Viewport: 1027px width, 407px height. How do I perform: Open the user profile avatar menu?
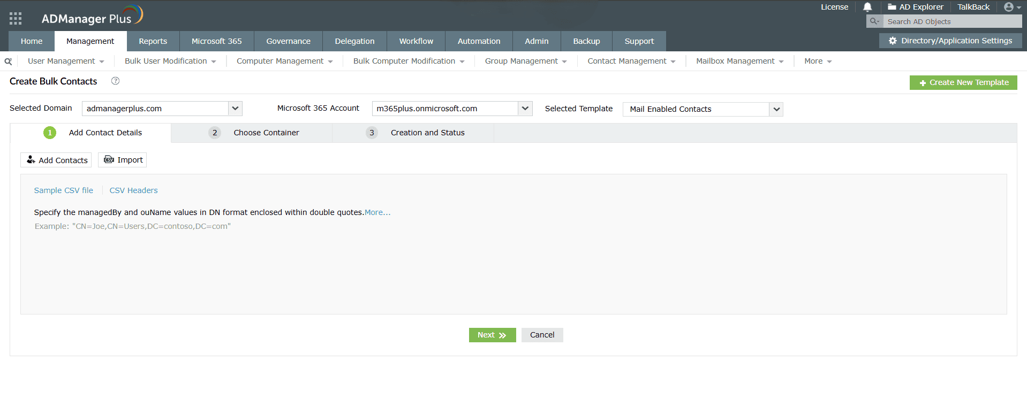(x=1012, y=7)
